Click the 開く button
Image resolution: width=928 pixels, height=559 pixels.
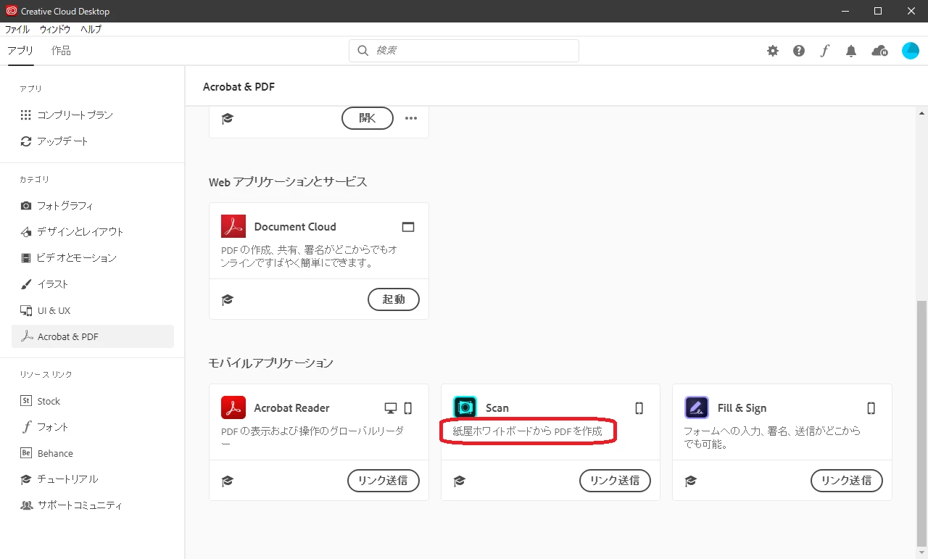tap(368, 118)
